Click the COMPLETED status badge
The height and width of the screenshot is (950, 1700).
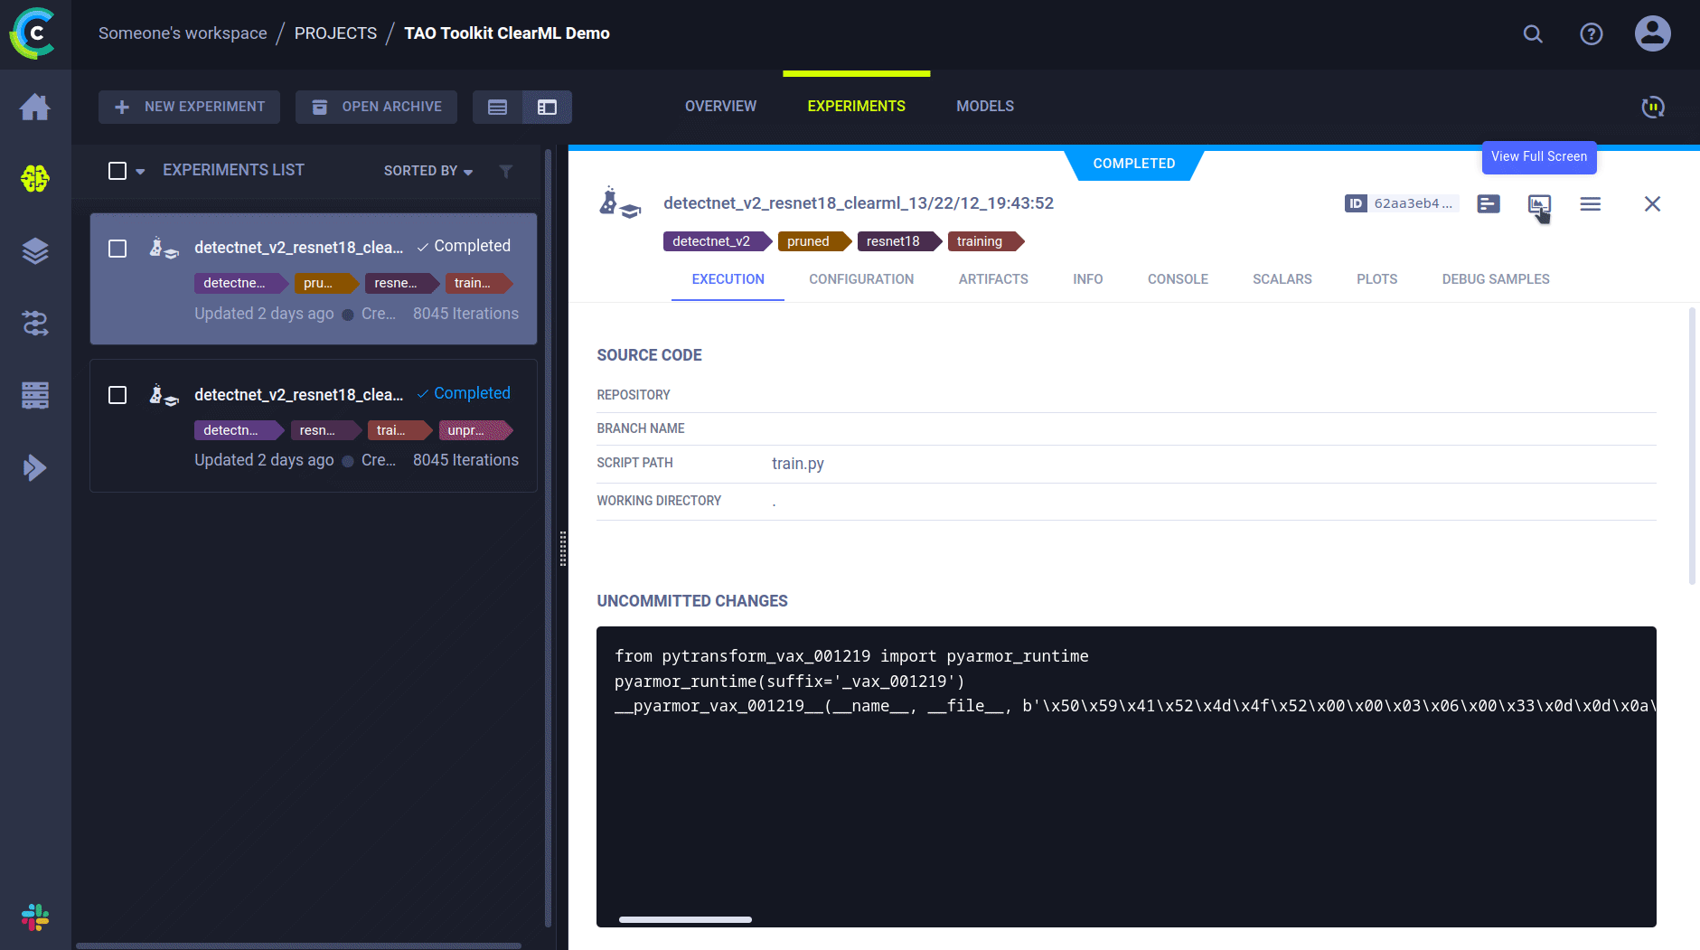click(x=1133, y=164)
